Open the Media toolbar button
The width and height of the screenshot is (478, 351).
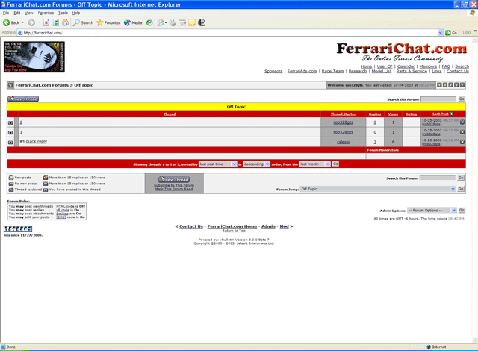pyautogui.click(x=133, y=22)
